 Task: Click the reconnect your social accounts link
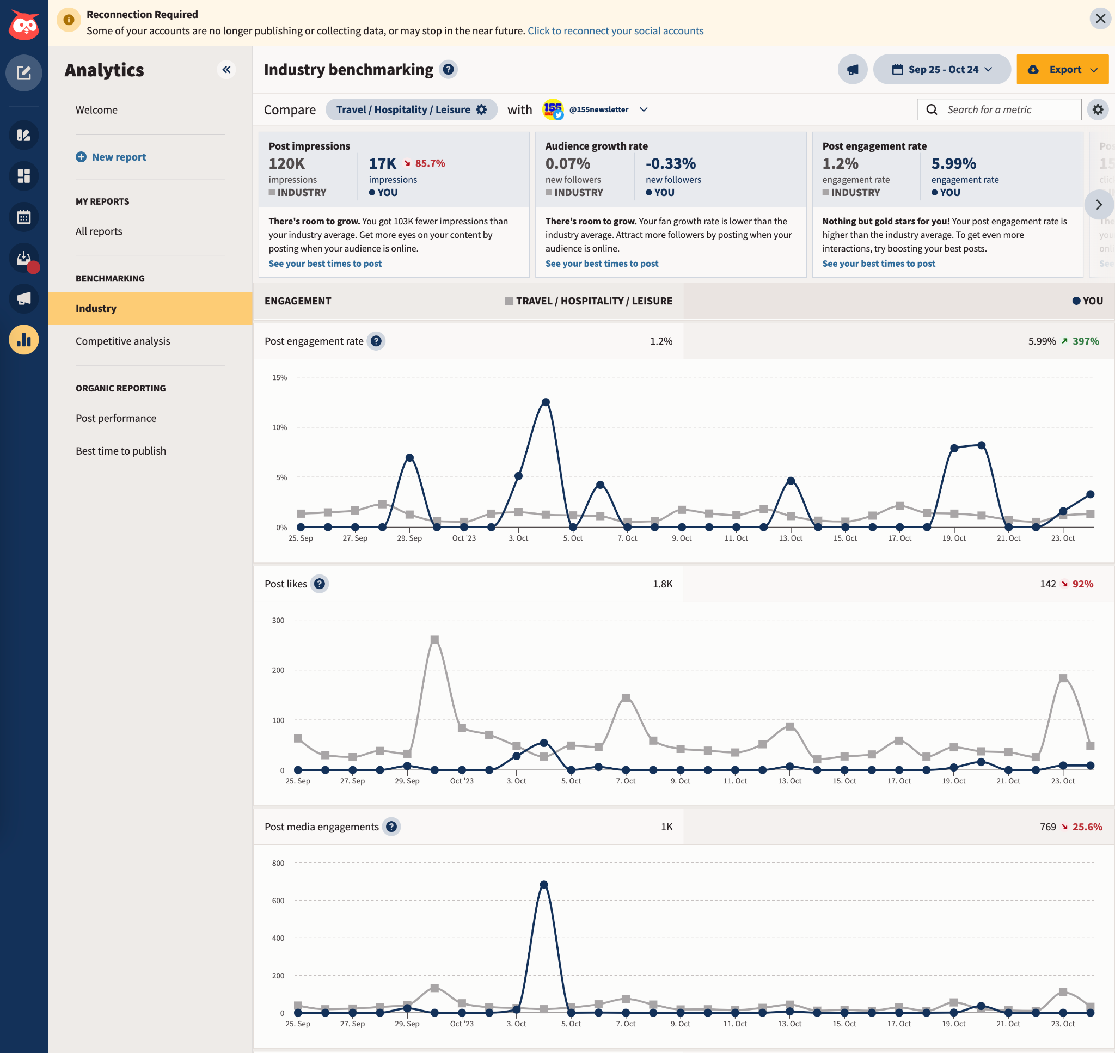615,31
